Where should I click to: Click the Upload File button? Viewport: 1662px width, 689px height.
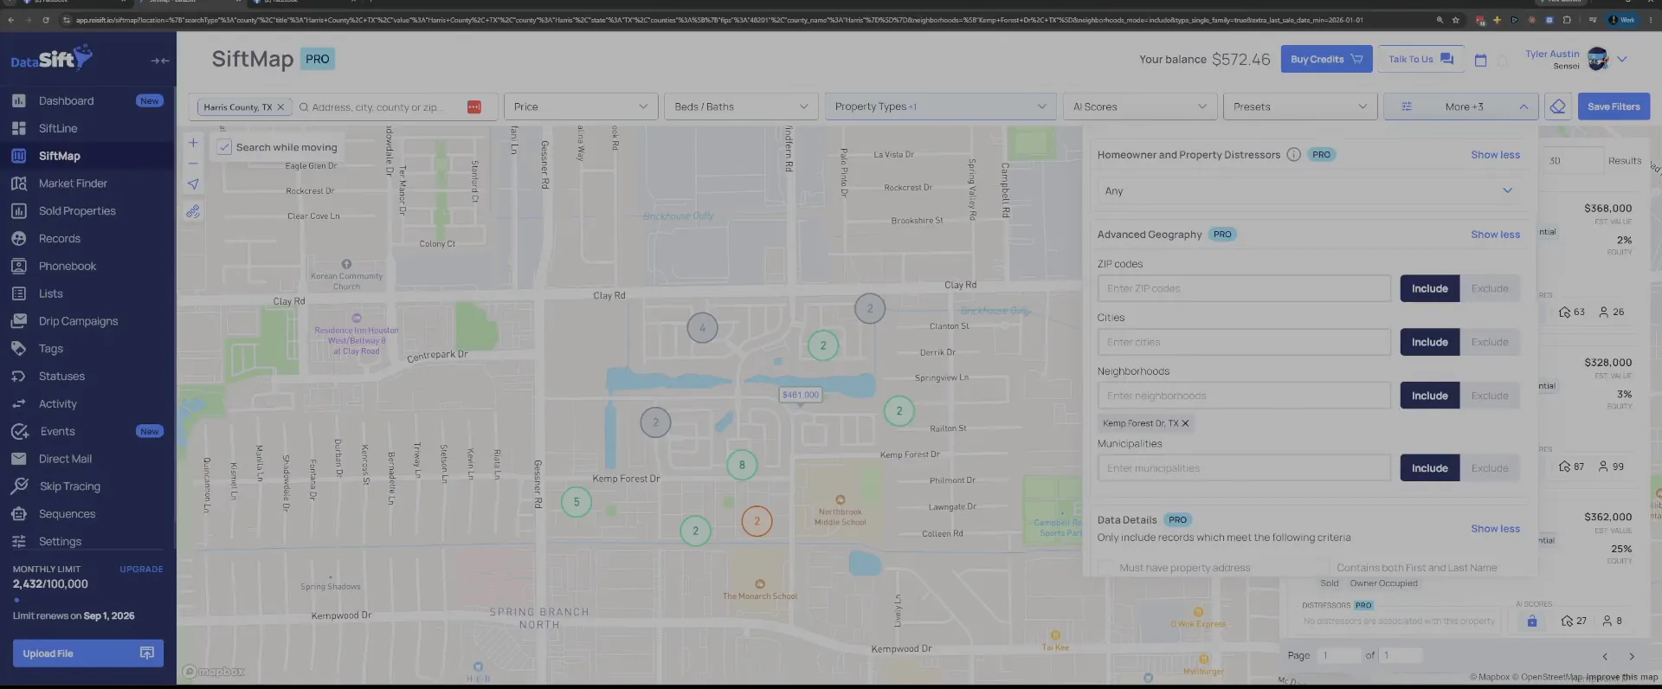tap(88, 654)
